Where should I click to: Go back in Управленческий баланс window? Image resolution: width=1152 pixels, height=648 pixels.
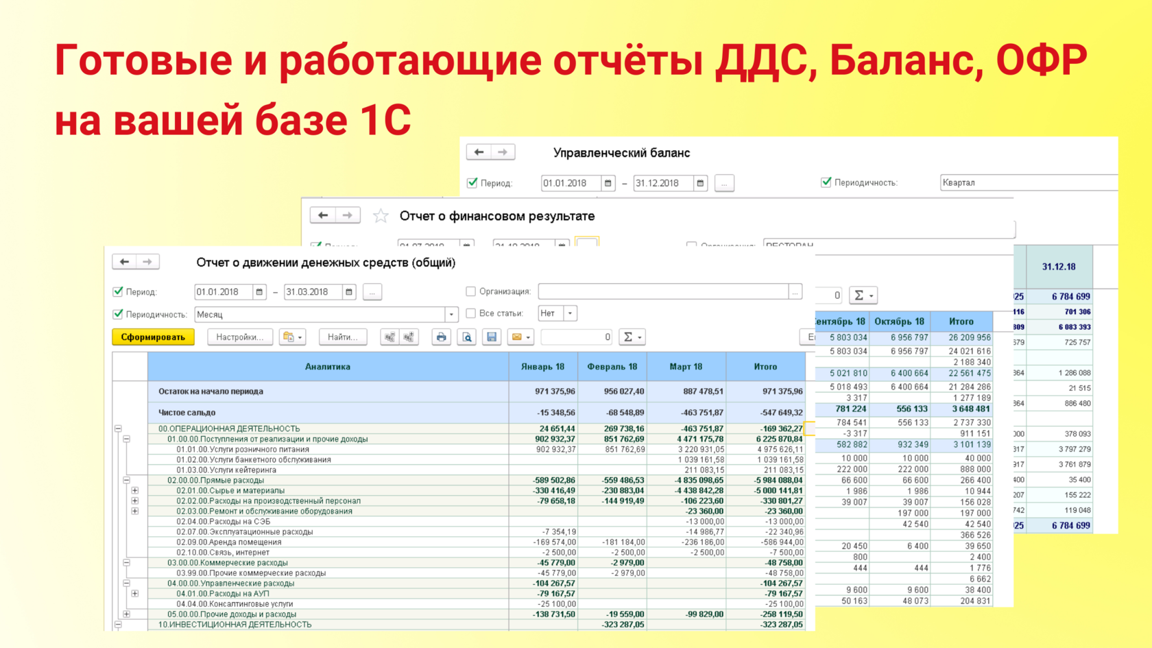point(479,152)
